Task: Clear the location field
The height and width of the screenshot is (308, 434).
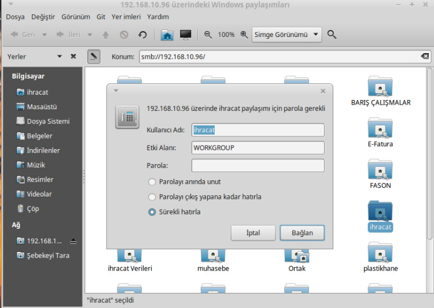Action: click(x=425, y=57)
